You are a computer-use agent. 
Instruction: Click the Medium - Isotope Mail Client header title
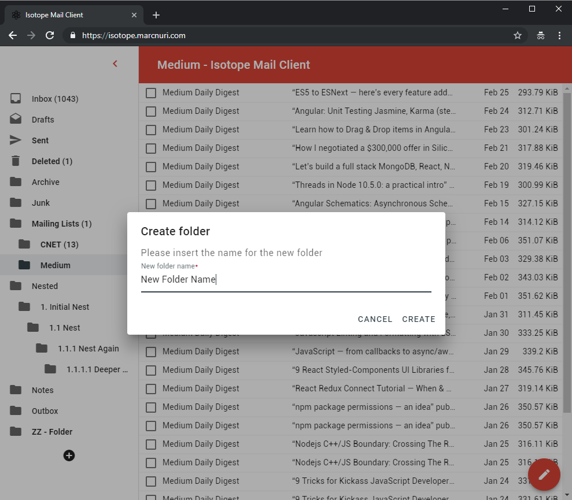[x=234, y=65]
